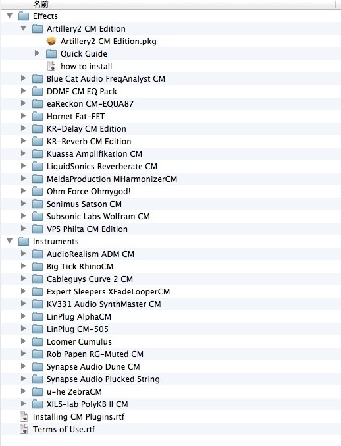Expand the u-he ZebraCM disclosure triangle
This screenshot has height=446, width=341.
(23, 391)
